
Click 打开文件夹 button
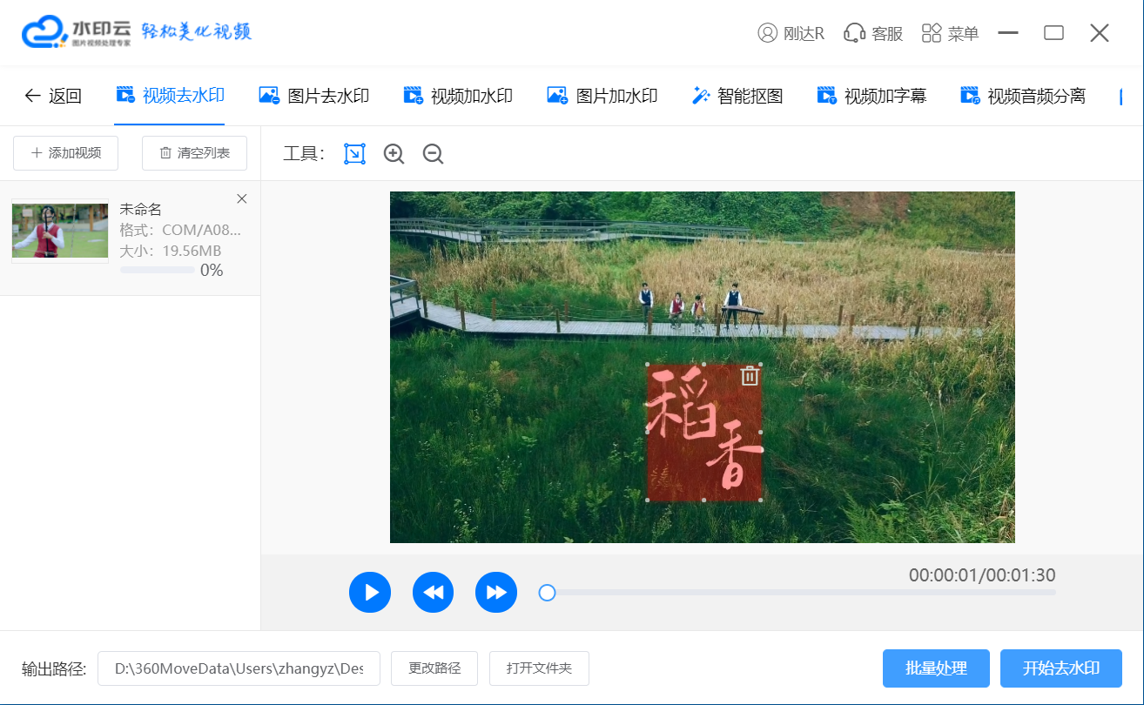tap(539, 668)
